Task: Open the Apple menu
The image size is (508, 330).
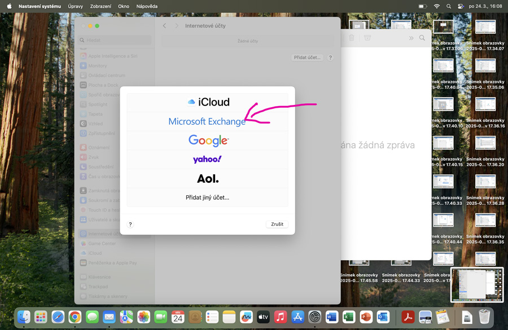Action: [9, 6]
